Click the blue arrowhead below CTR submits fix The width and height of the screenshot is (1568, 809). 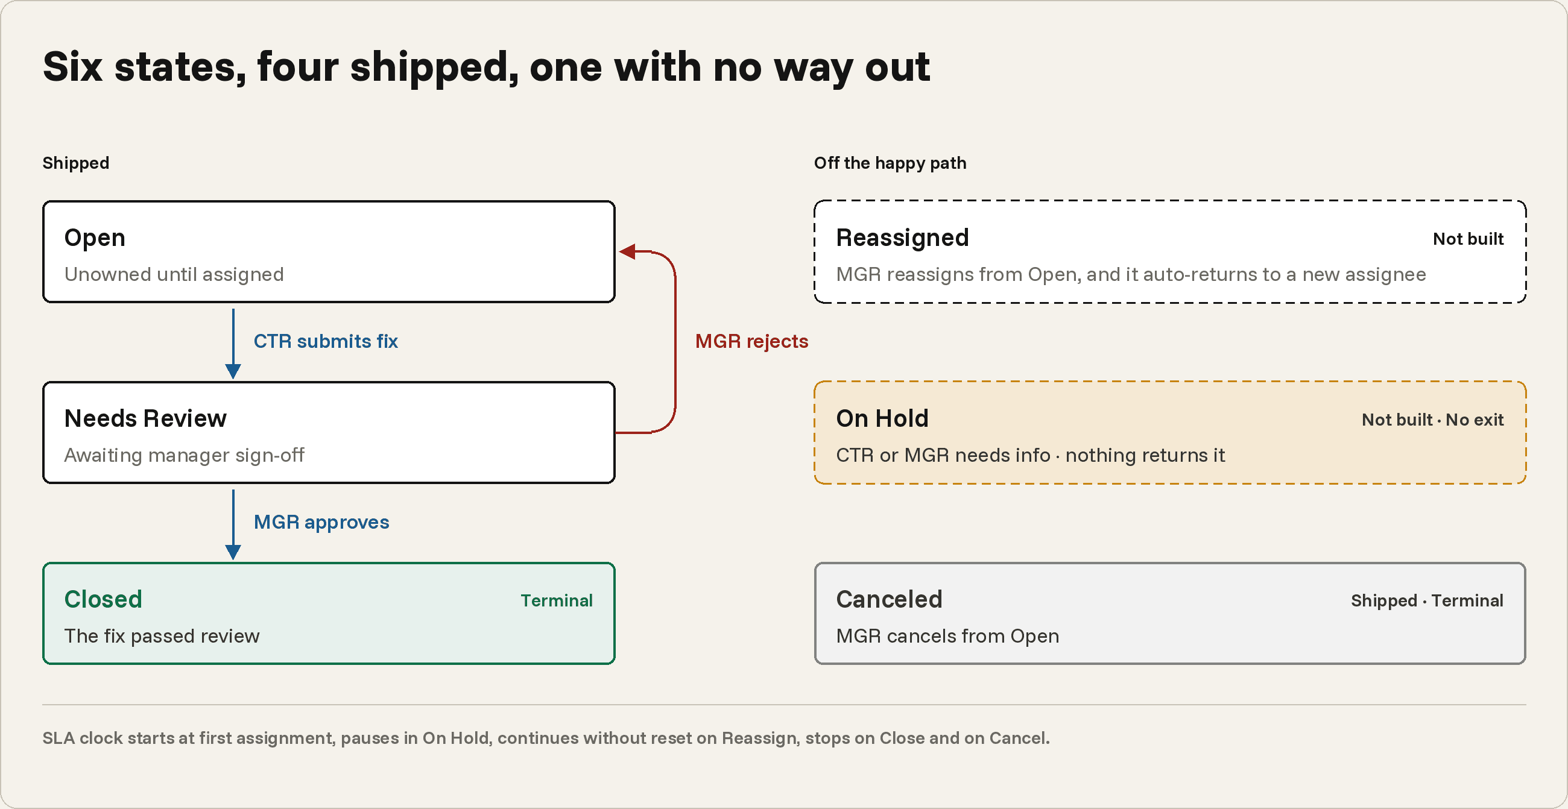(x=233, y=371)
